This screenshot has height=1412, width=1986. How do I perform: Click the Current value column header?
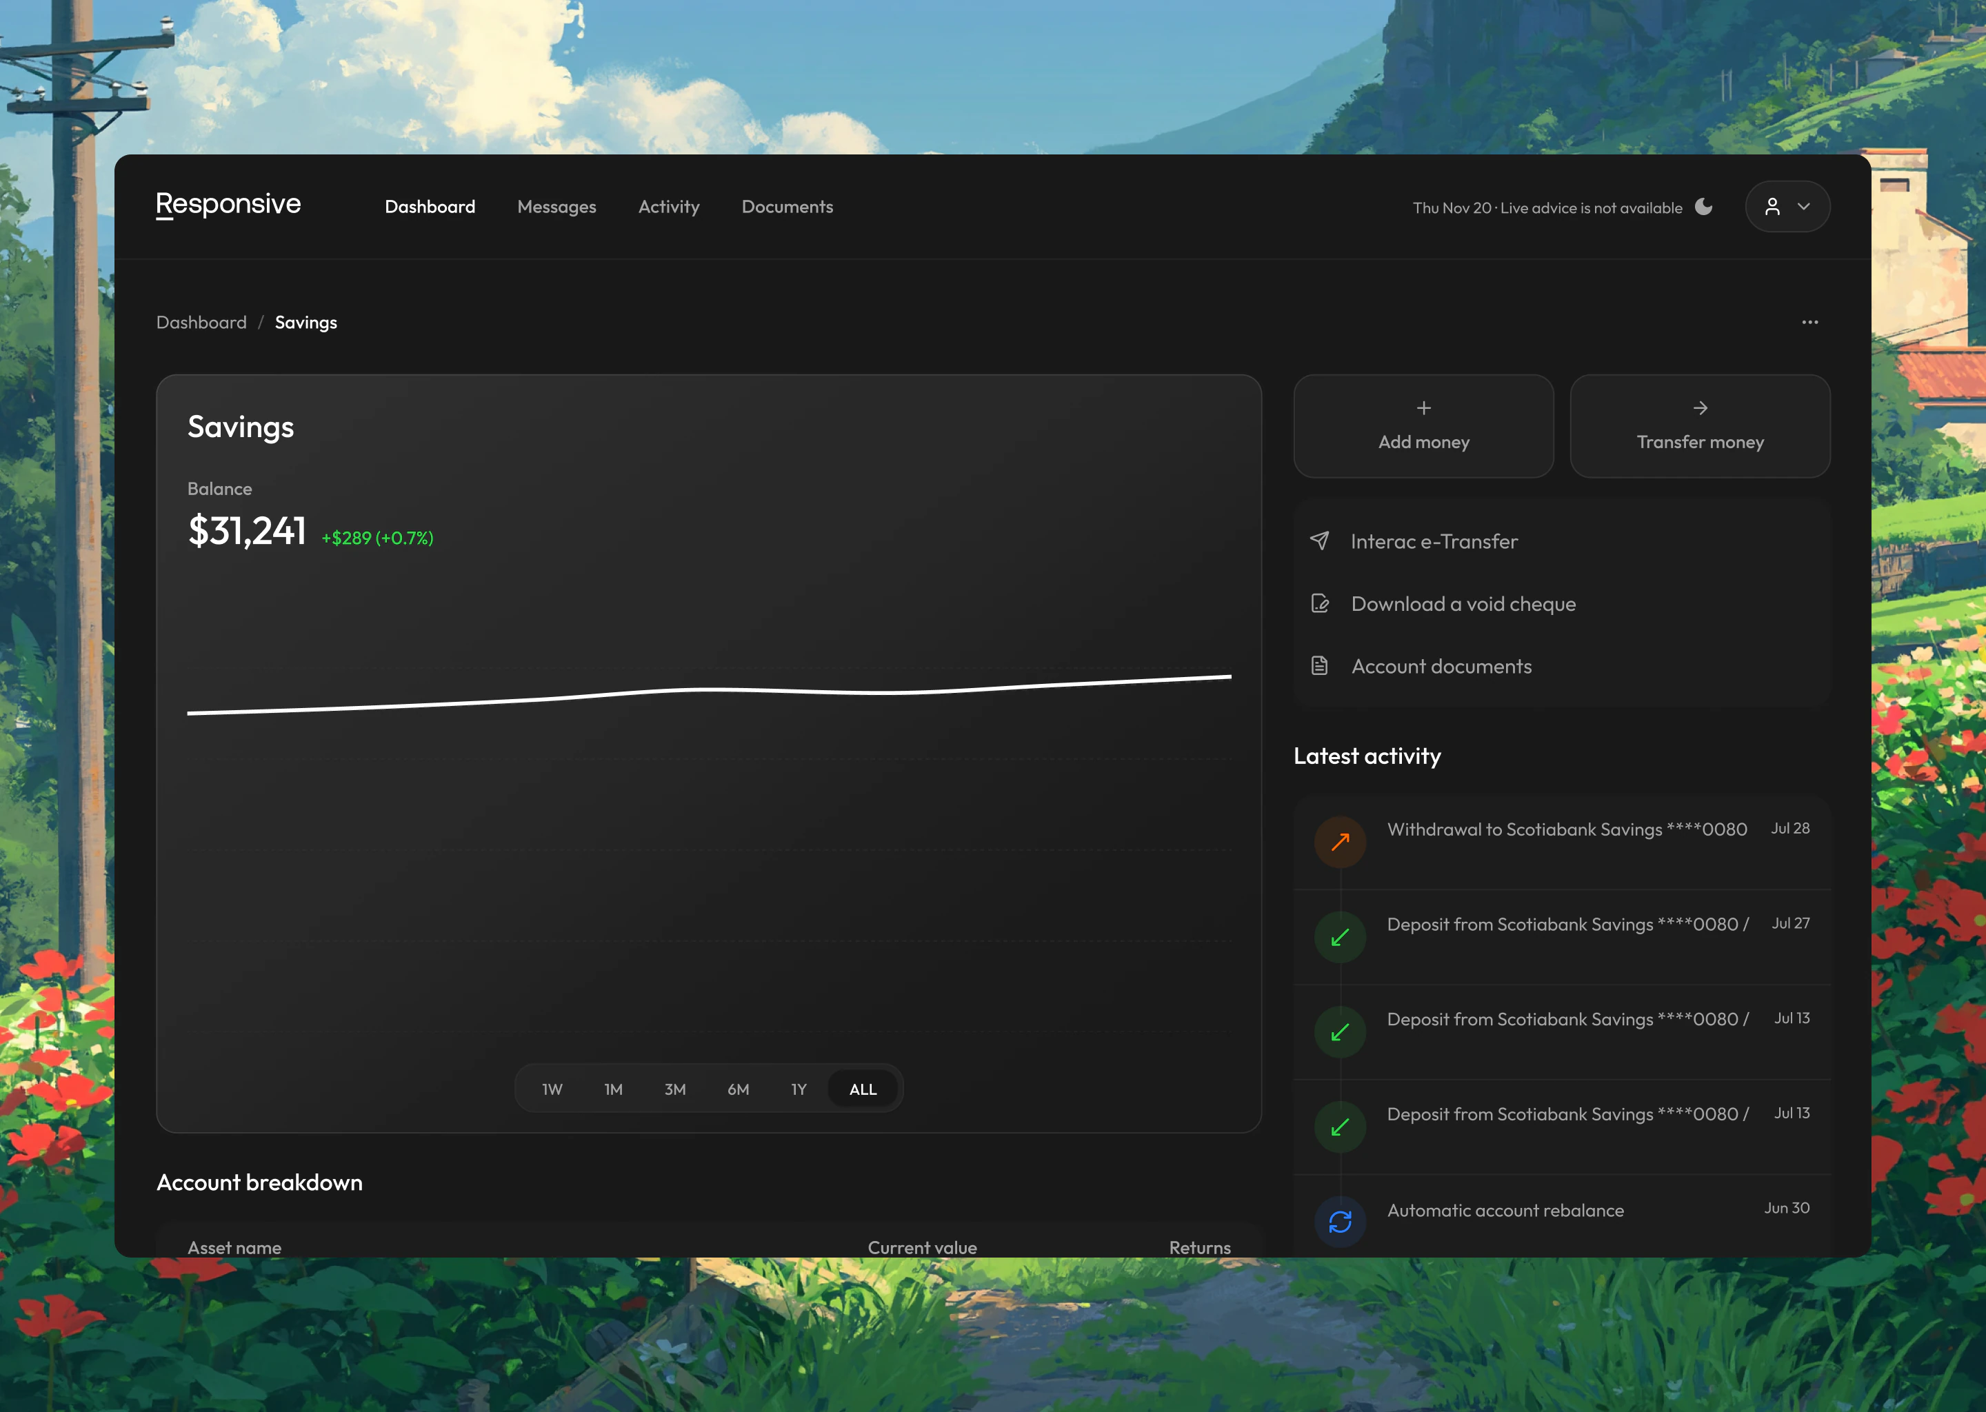point(922,1248)
